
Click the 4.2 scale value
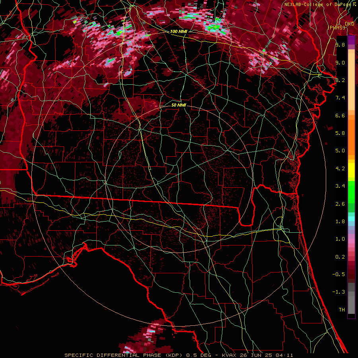click(340, 169)
